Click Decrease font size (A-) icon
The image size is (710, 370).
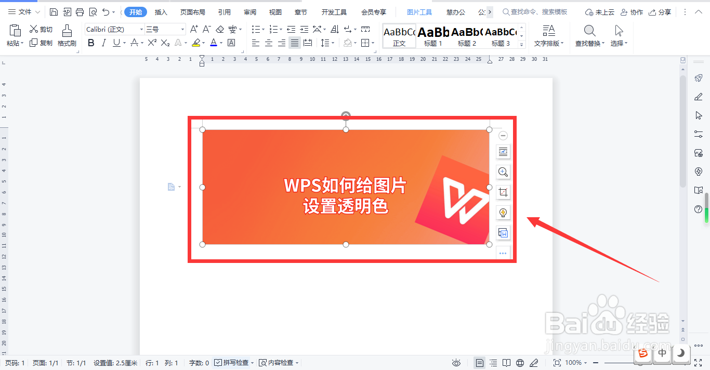[206, 29]
